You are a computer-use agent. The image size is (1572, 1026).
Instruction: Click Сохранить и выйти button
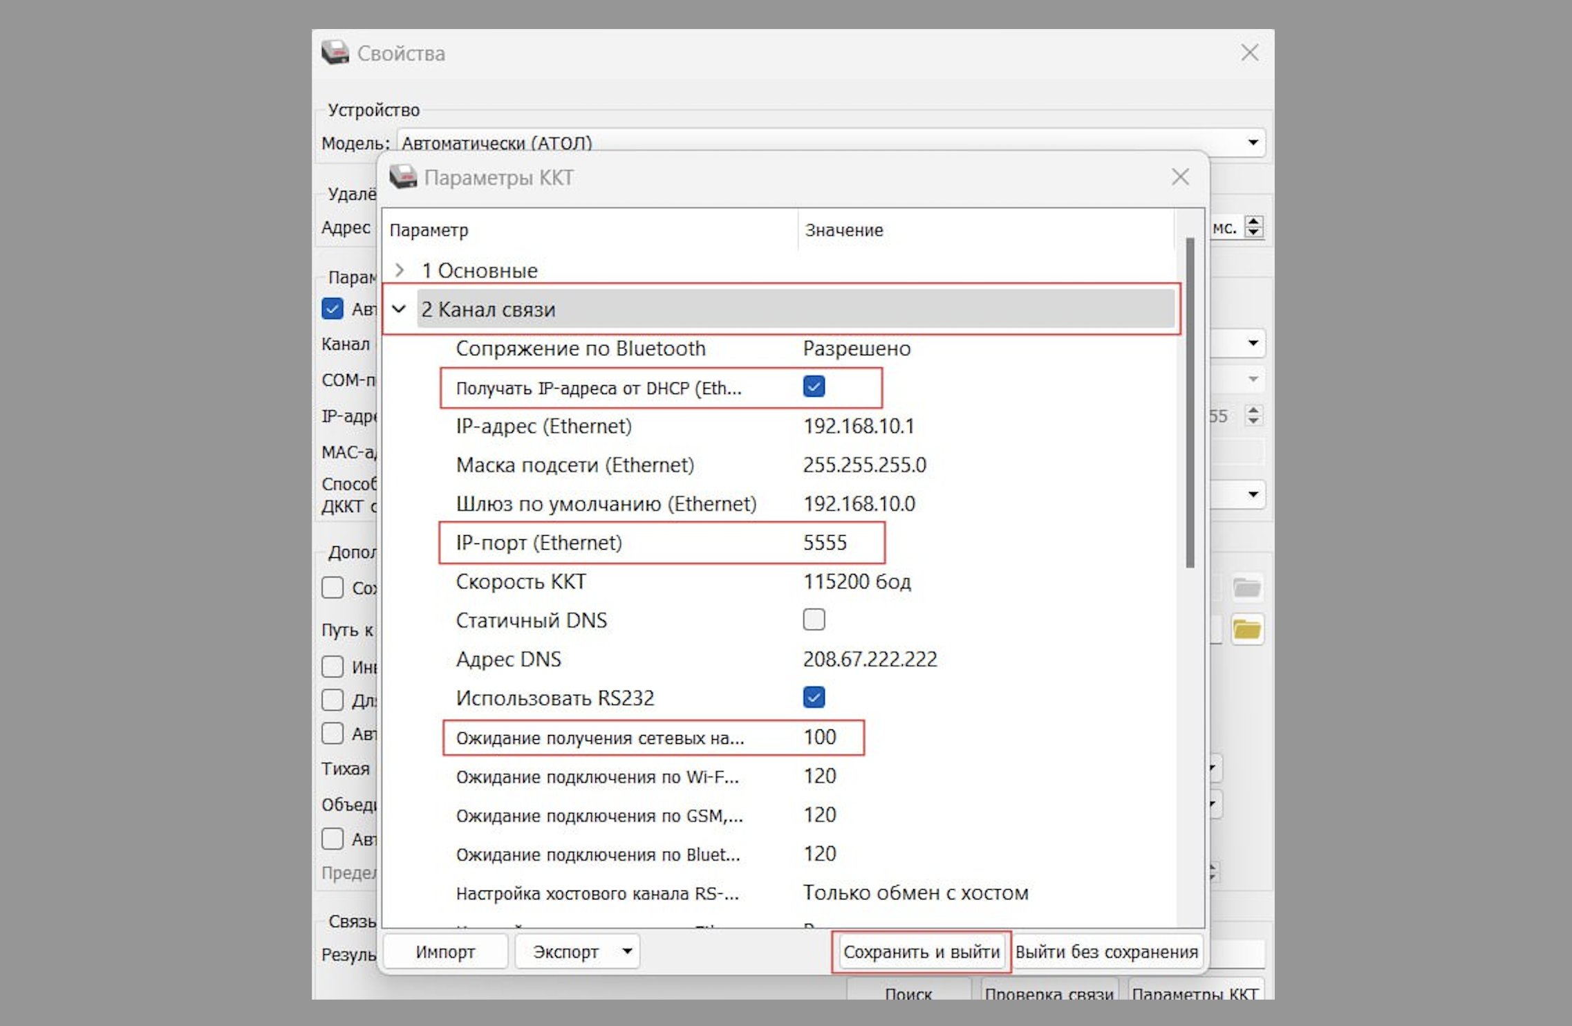pos(921,952)
